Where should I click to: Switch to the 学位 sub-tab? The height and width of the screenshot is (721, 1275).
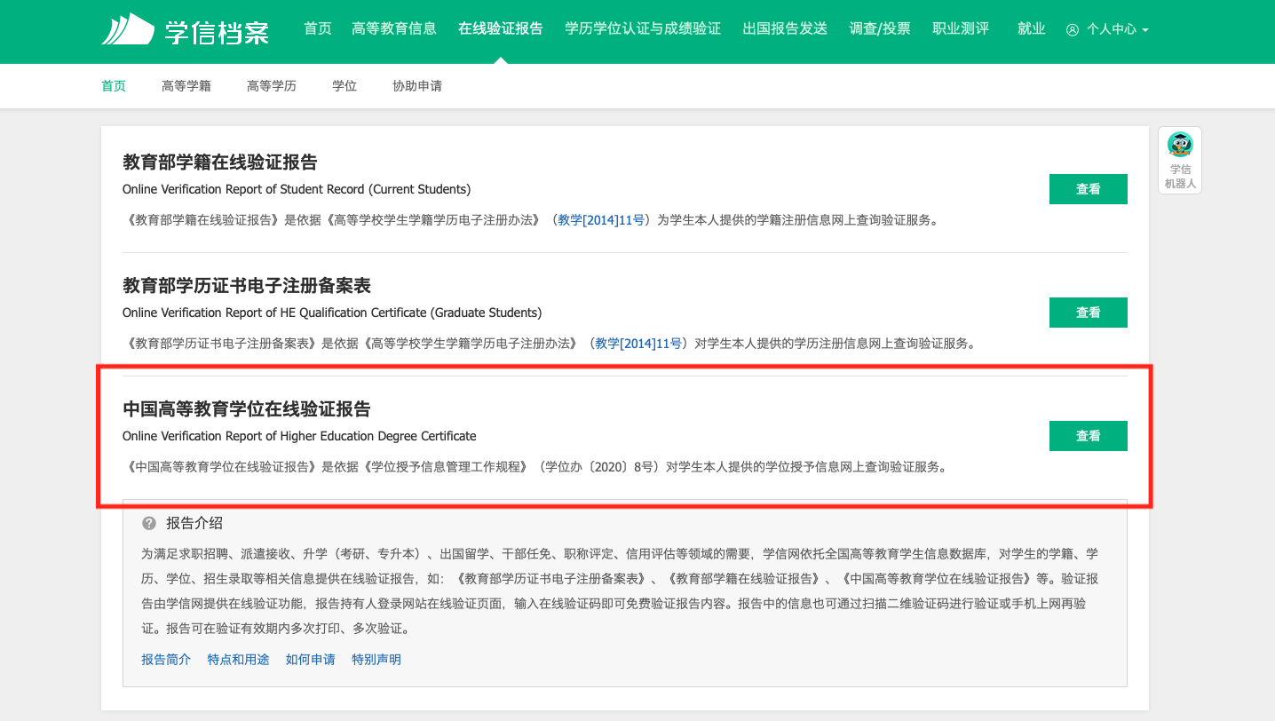point(344,86)
